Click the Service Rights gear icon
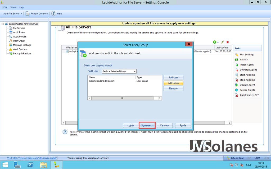Screen dimensions: 271x169 pyautogui.click(x=236, y=90)
